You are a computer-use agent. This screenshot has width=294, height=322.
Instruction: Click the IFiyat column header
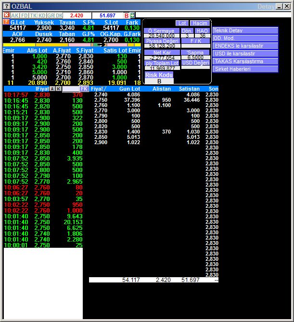[42, 89]
